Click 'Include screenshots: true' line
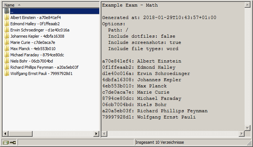The width and height of the screenshot is (253, 147). coord(145,42)
